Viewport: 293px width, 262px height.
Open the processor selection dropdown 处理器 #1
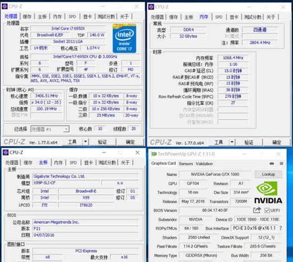coord(50,129)
